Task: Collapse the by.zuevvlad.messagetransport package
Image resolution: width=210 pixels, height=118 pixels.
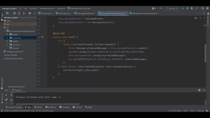Action: point(4,31)
